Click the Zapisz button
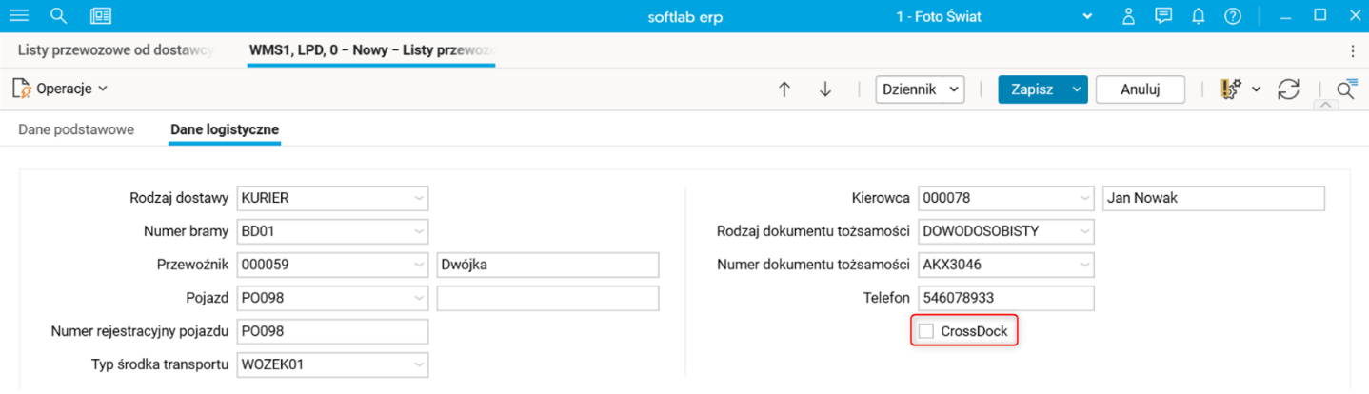Image resolution: width=1369 pixels, height=394 pixels. (x=1032, y=89)
